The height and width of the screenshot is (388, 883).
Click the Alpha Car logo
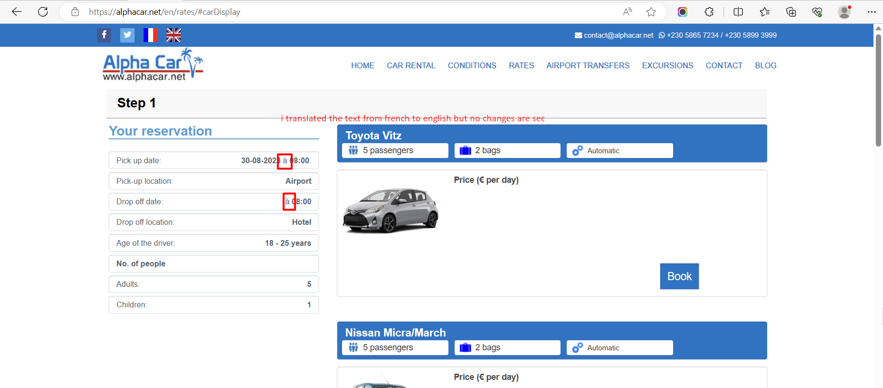pyautogui.click(x=153, y=64)
